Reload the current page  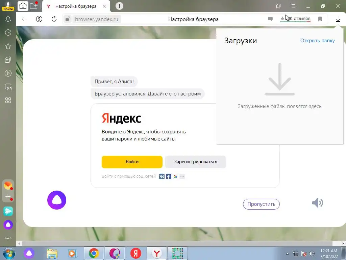[54, 19]
